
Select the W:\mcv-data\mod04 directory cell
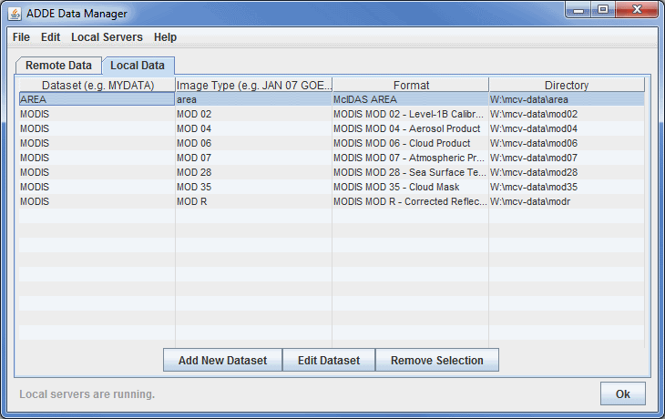tap(567, 128)
